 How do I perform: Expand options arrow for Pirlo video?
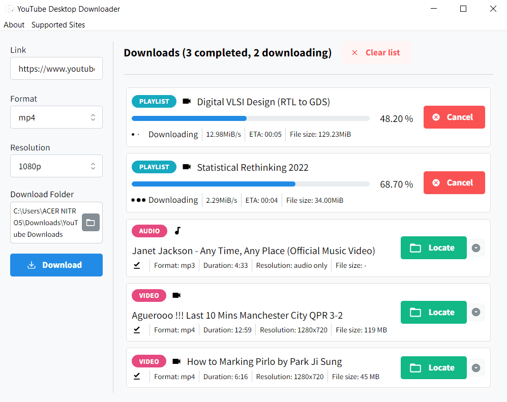[x=476, y=368]
